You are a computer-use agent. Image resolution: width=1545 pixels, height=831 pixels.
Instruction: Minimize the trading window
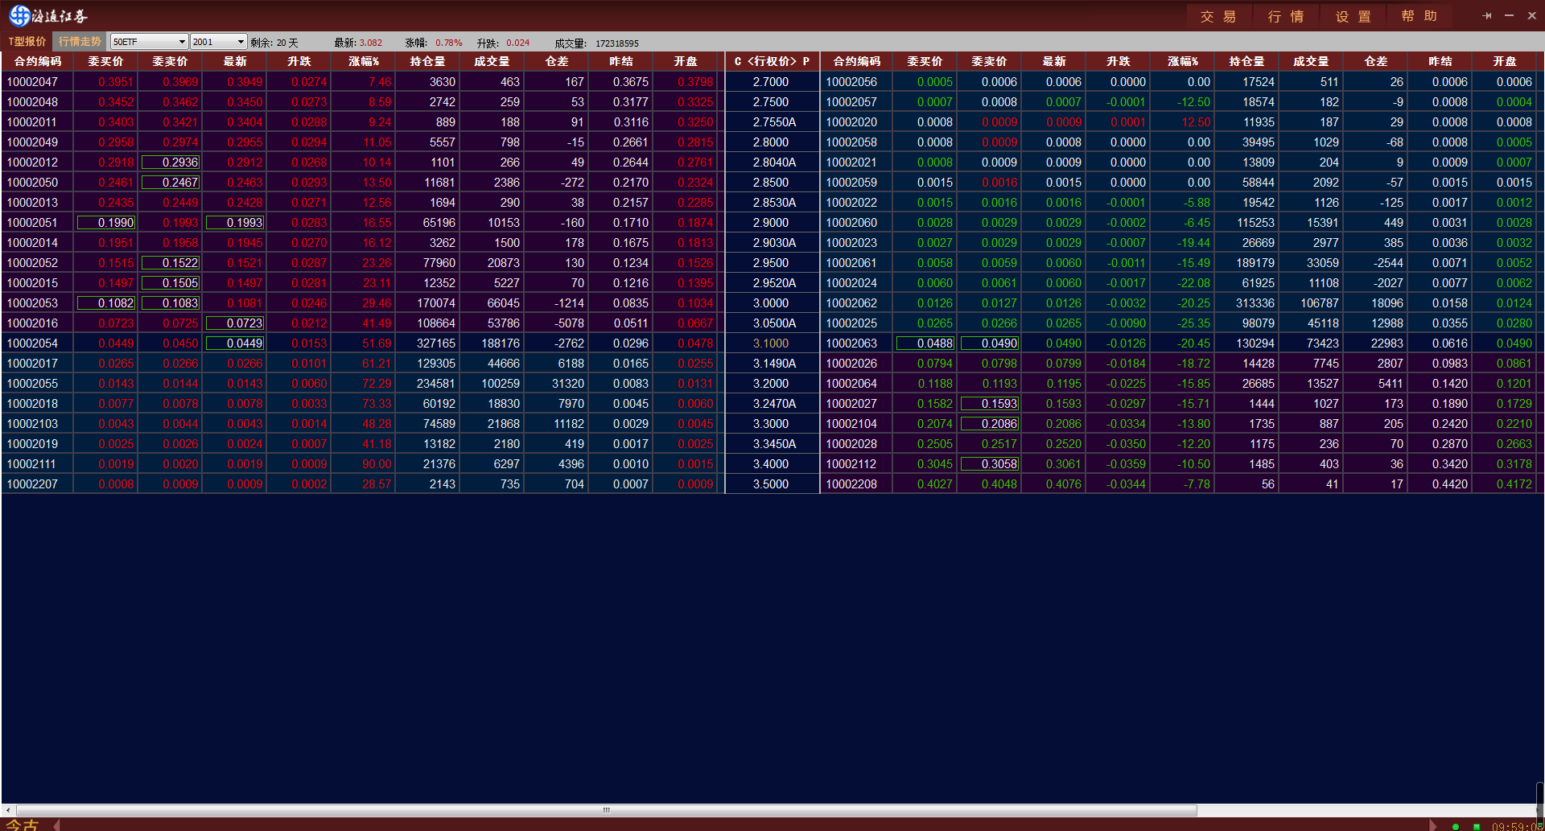pyautogui.click(x=1509, y=15)
